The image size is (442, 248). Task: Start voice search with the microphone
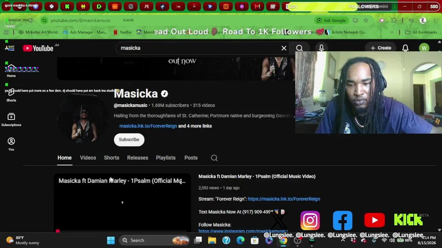(x=321, y=48)
